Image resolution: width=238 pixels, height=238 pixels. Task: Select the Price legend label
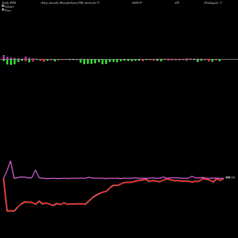point(8,10)
